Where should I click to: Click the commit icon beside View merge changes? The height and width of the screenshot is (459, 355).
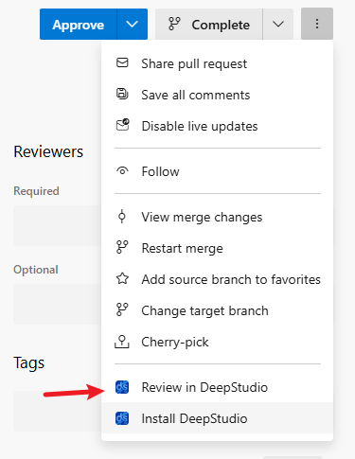[x=122, y=217]
